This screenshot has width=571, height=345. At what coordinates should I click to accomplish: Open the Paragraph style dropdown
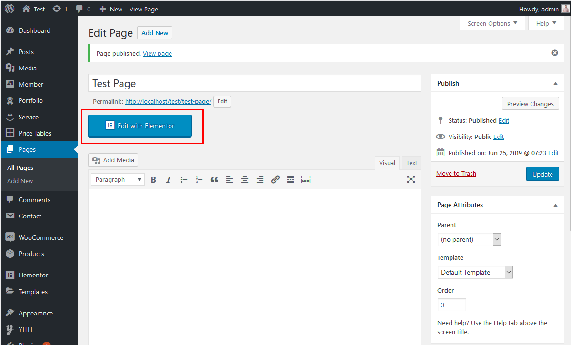coord(117,179)
